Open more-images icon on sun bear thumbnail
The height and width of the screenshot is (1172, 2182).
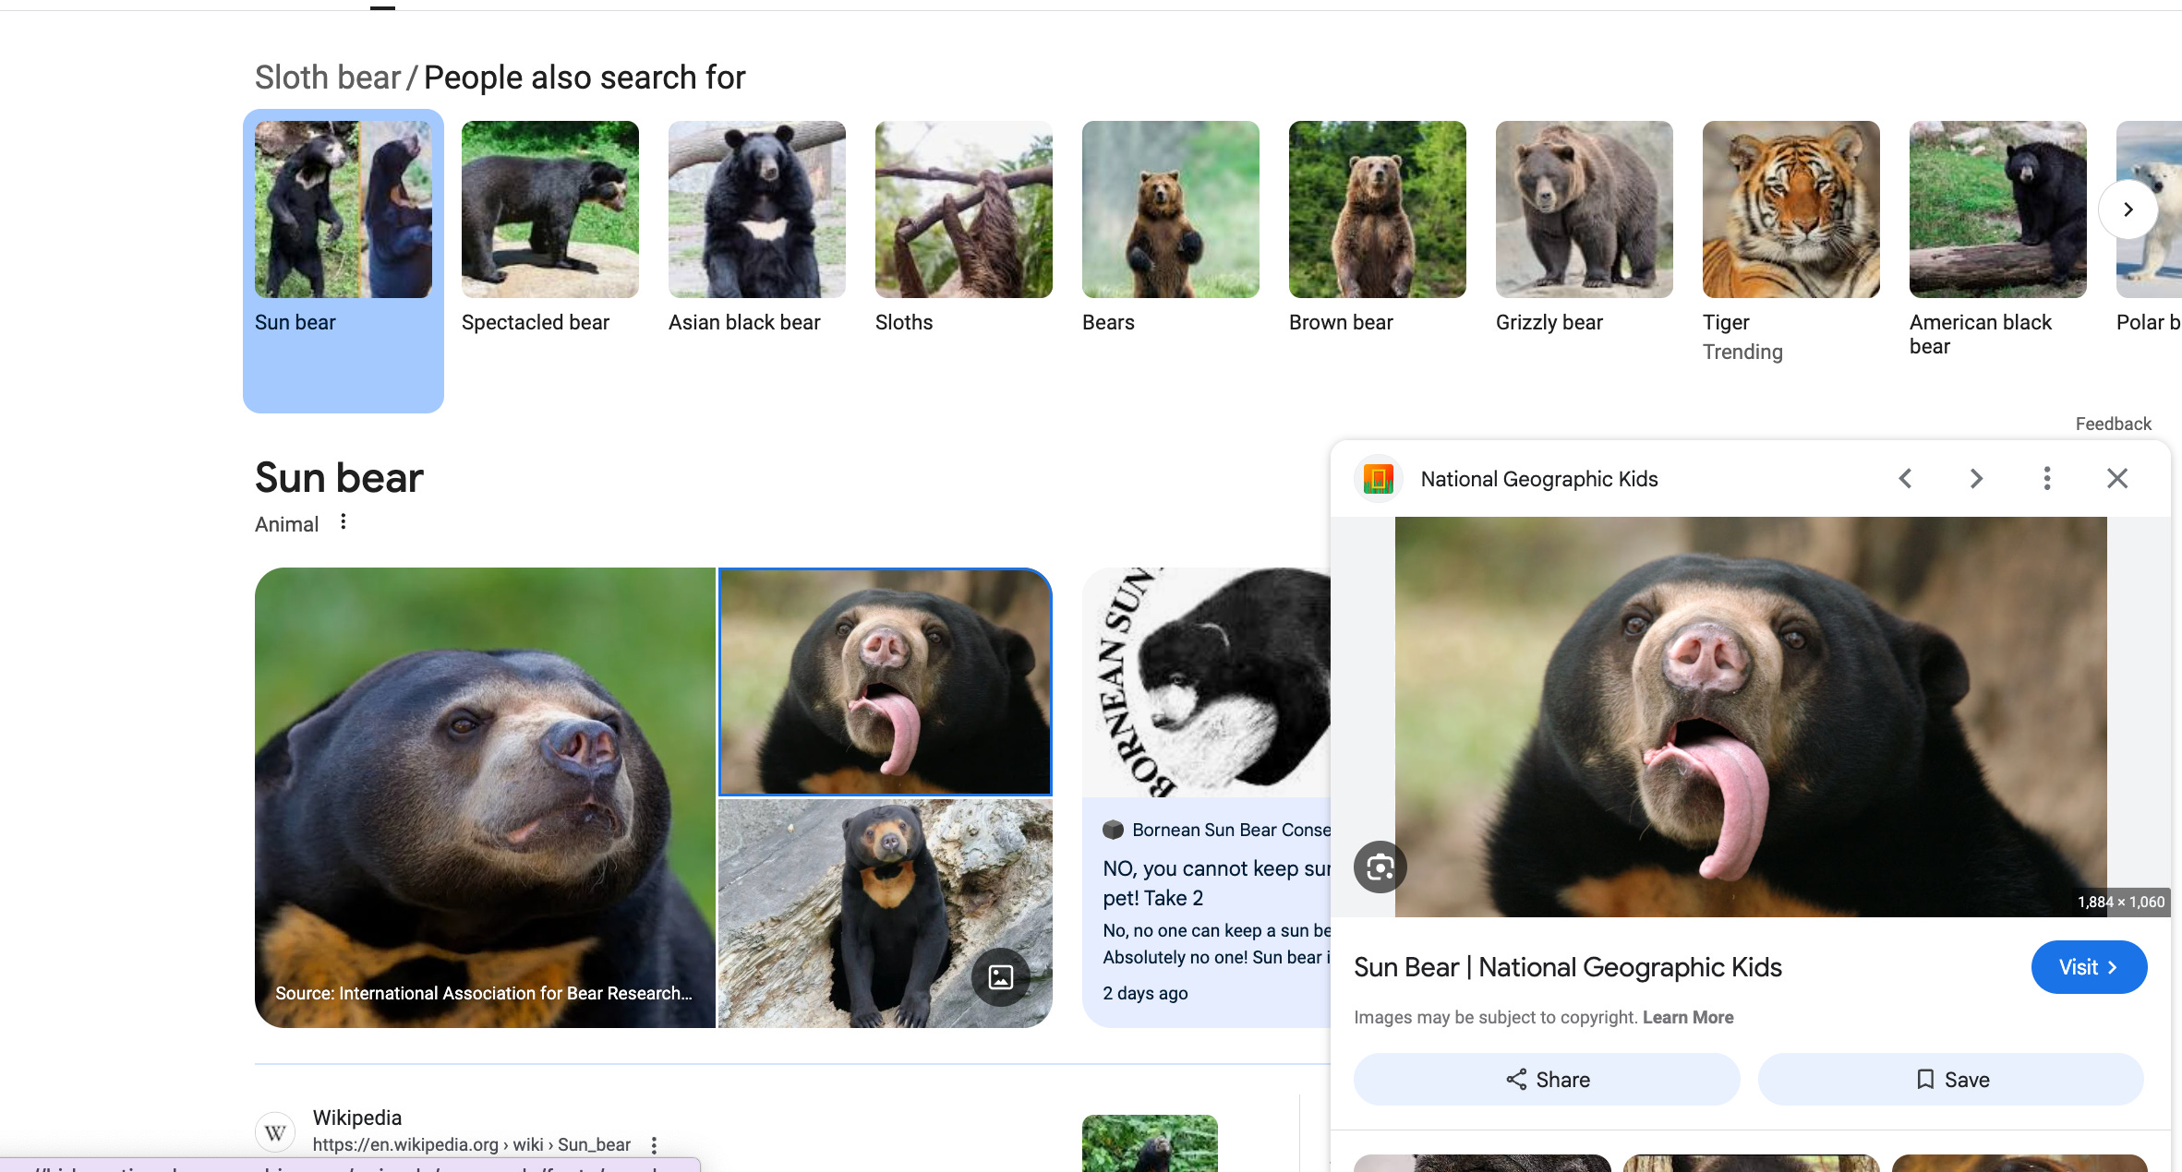coord(1000,976)
